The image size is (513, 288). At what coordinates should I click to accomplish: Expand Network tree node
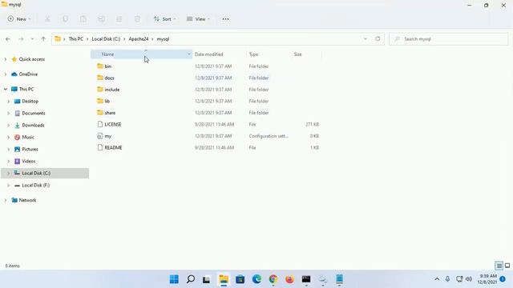(x=6, y=200)
